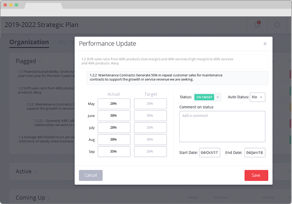
Task: Expand the Coming Up section chevron
Action: click(x=49, y=198)
